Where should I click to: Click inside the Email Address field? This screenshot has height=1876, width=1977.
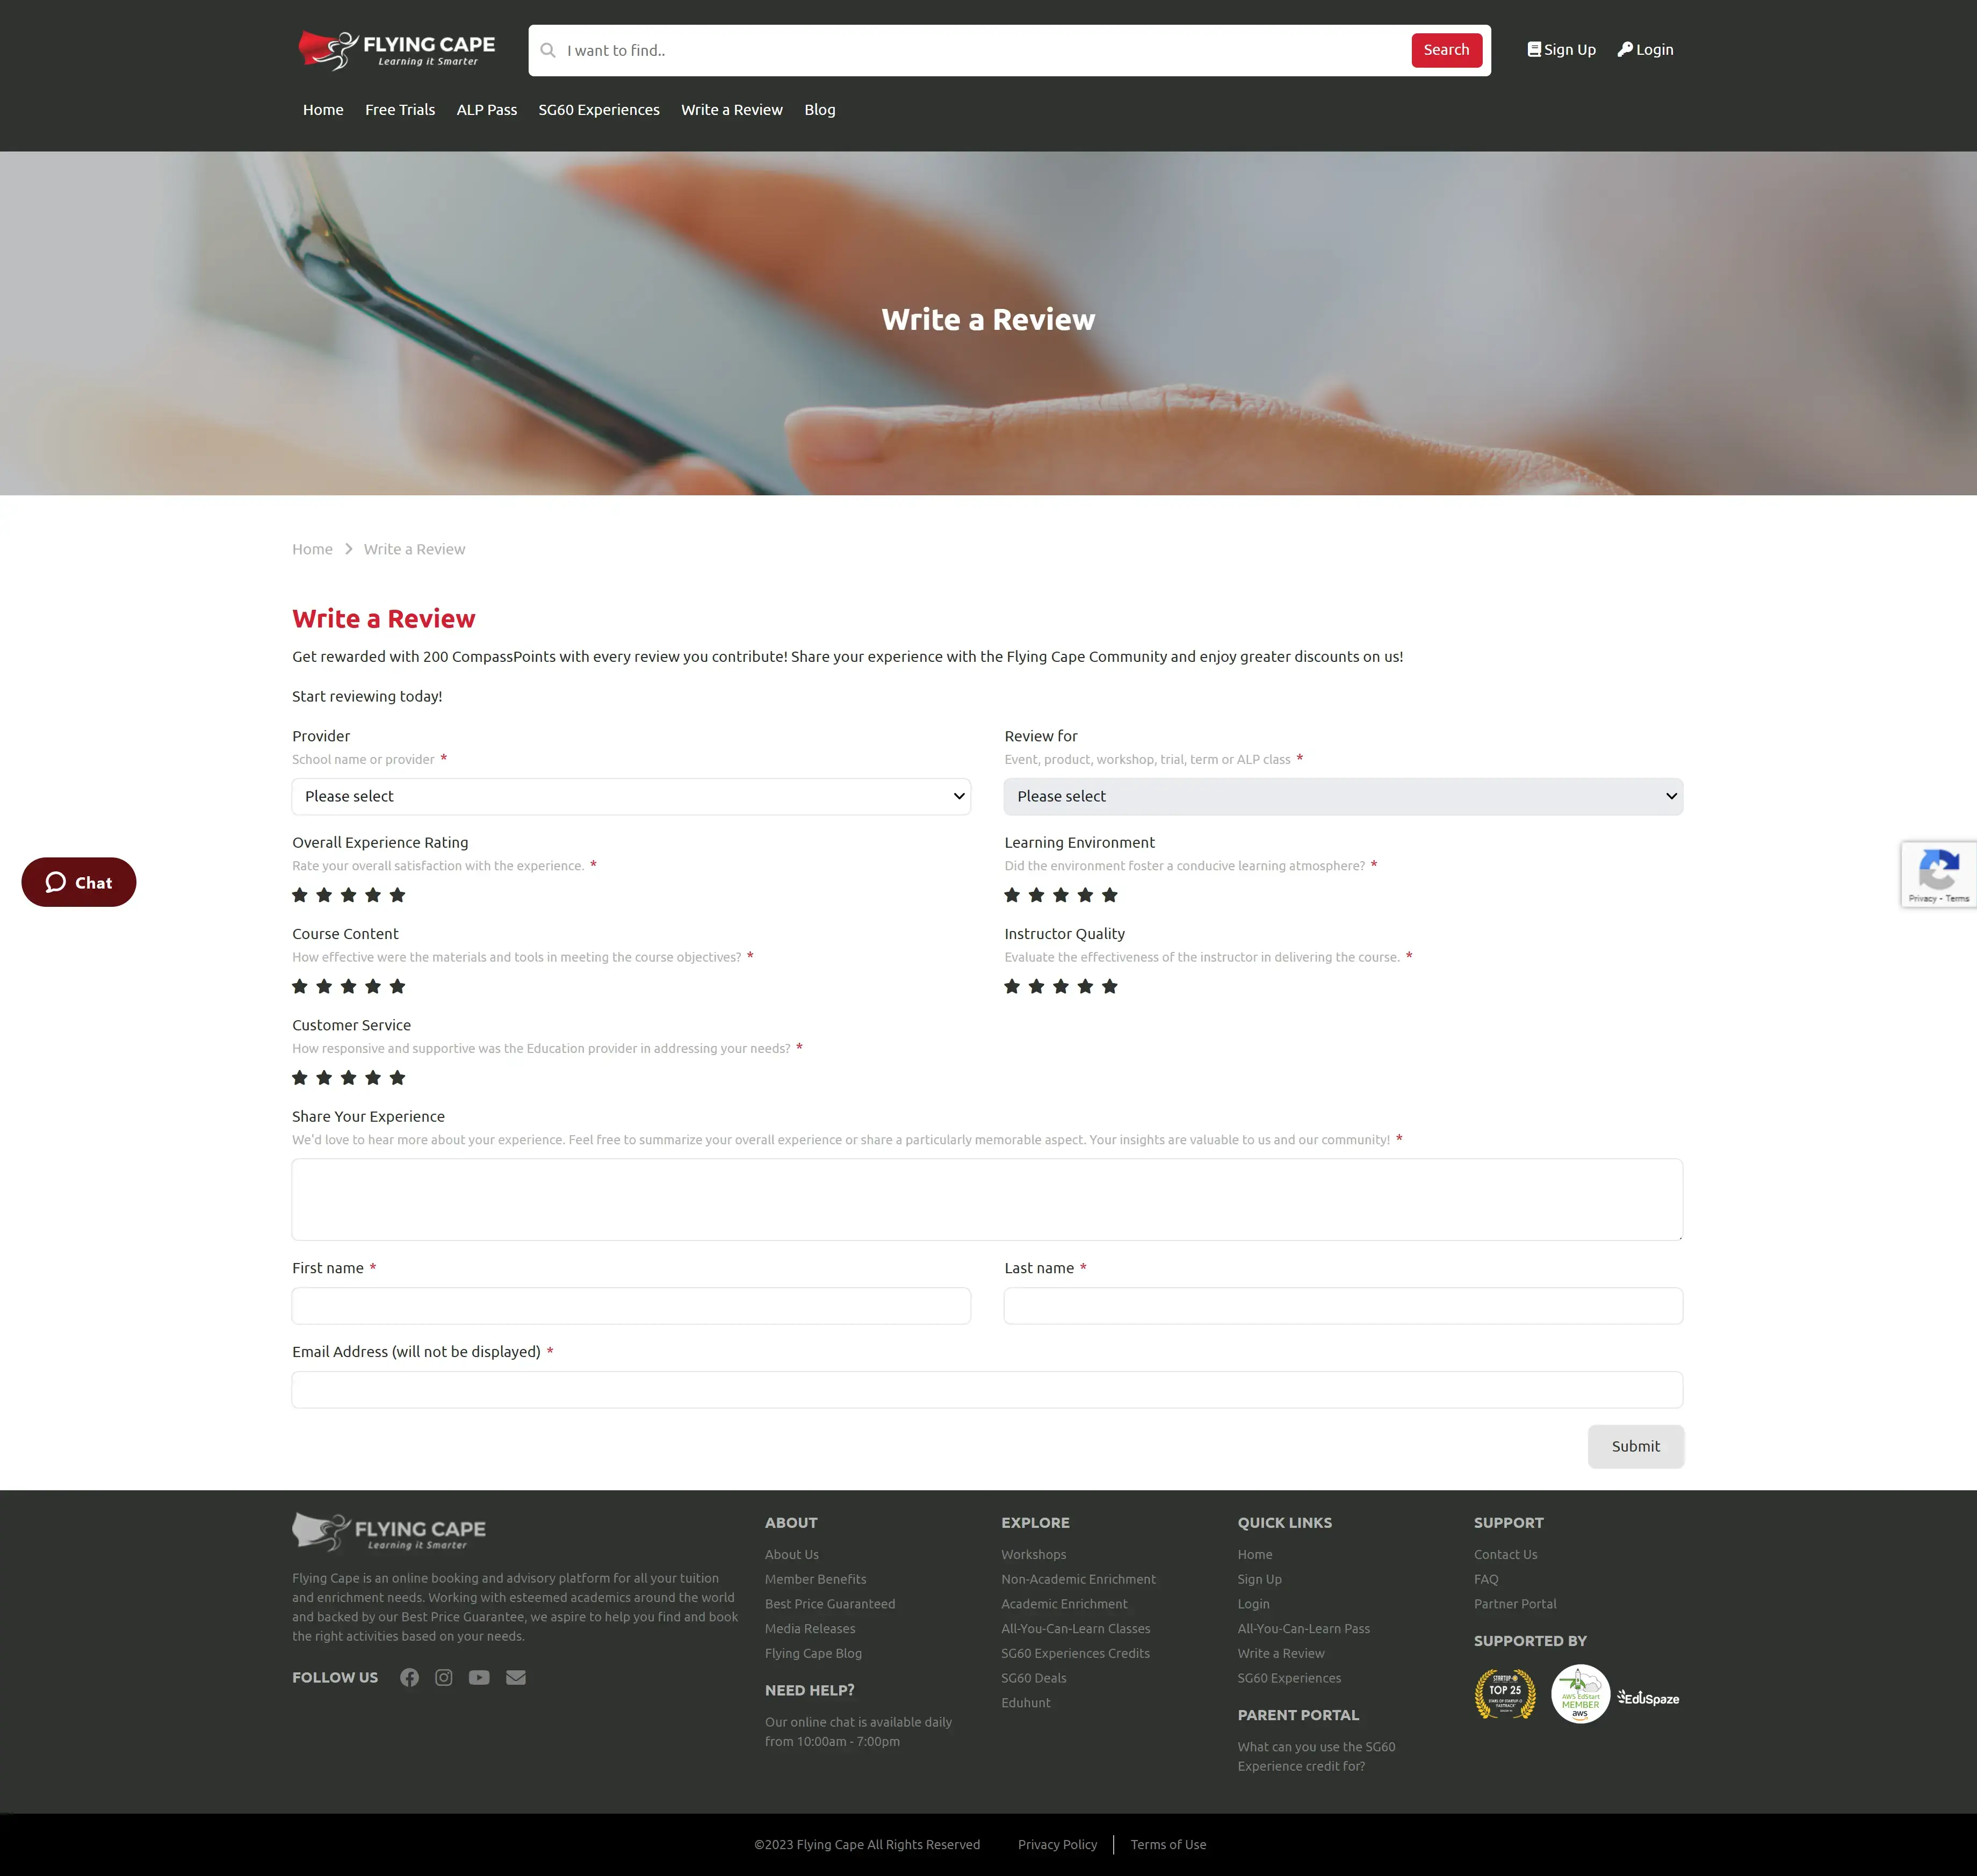986,1389
